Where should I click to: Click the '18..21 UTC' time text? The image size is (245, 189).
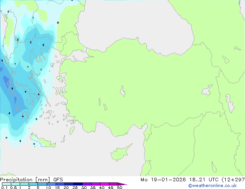204,180
